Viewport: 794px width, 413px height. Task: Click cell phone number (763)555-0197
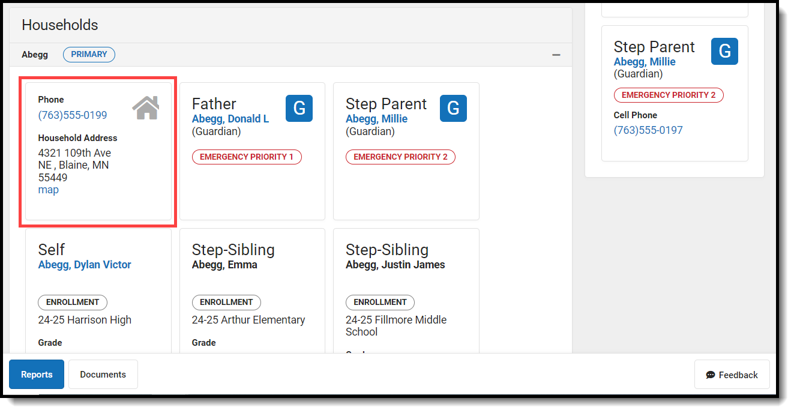tap(648, 130)
